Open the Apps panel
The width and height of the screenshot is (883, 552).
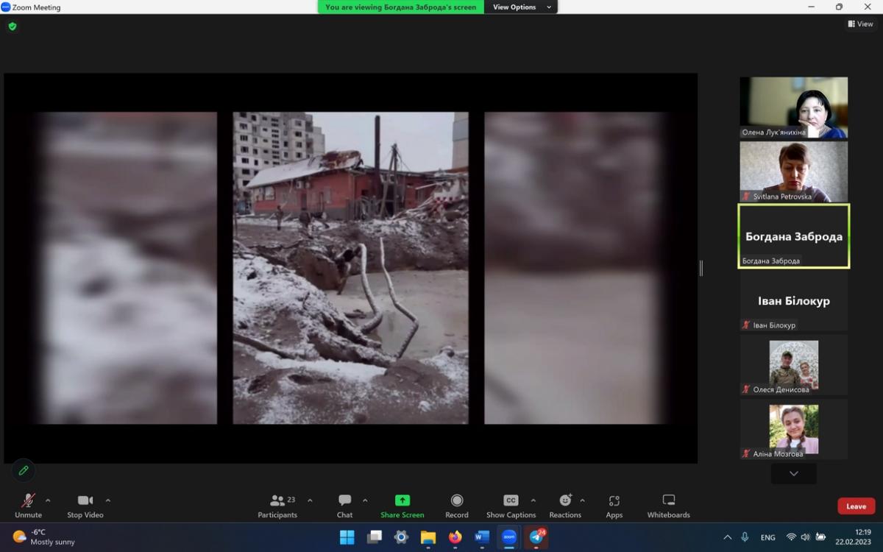coord(614,505)
